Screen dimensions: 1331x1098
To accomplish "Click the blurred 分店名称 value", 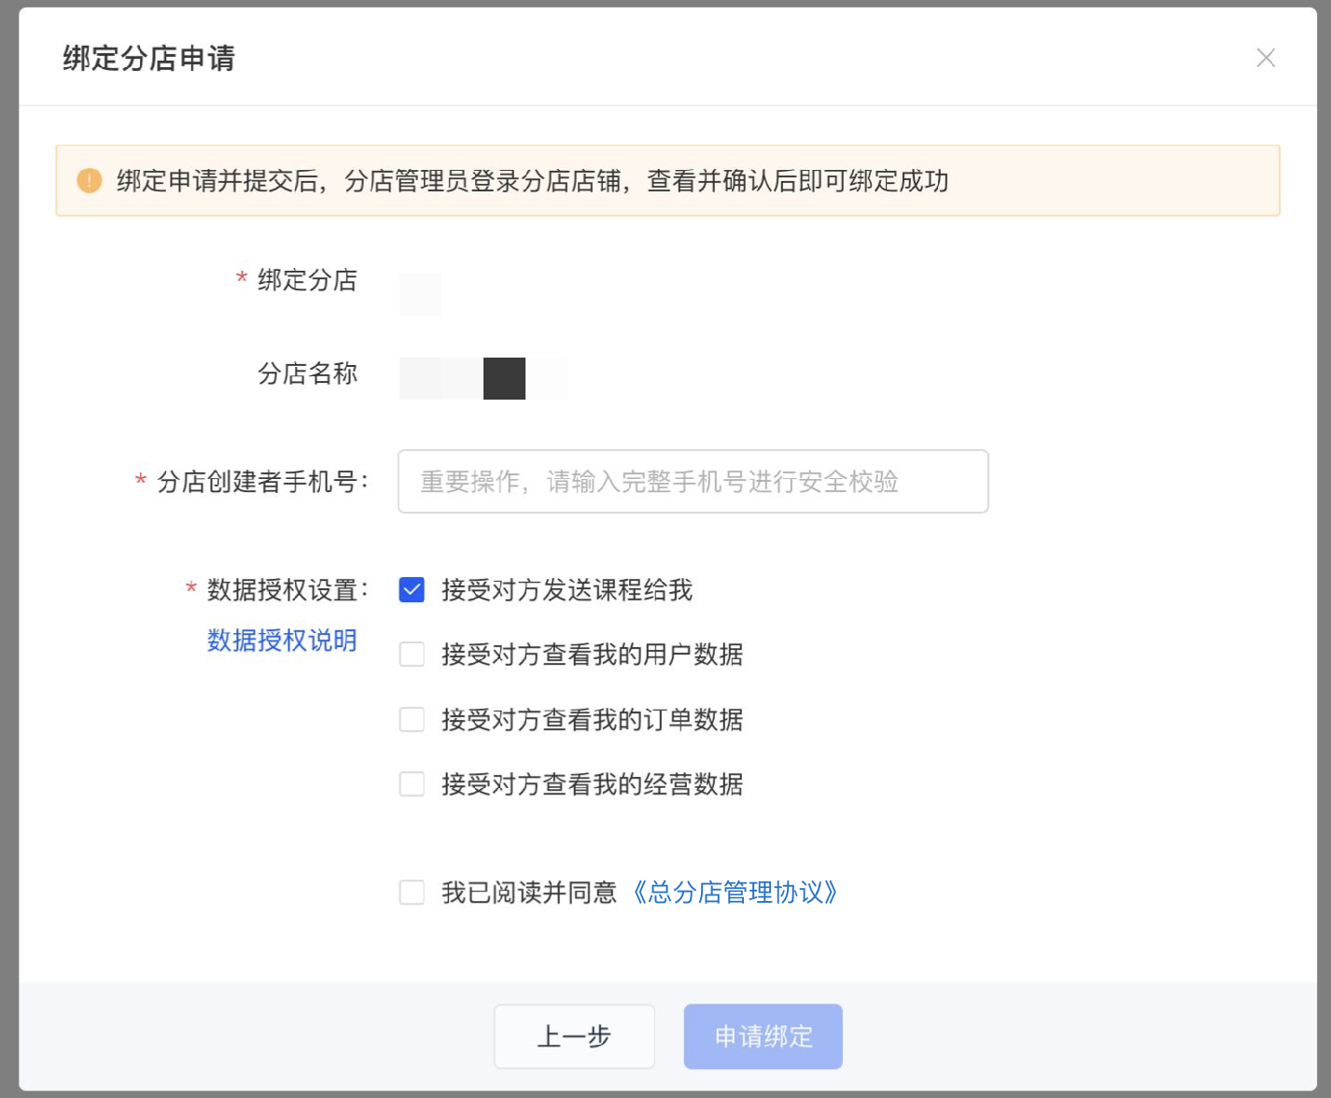I will 483,378.
